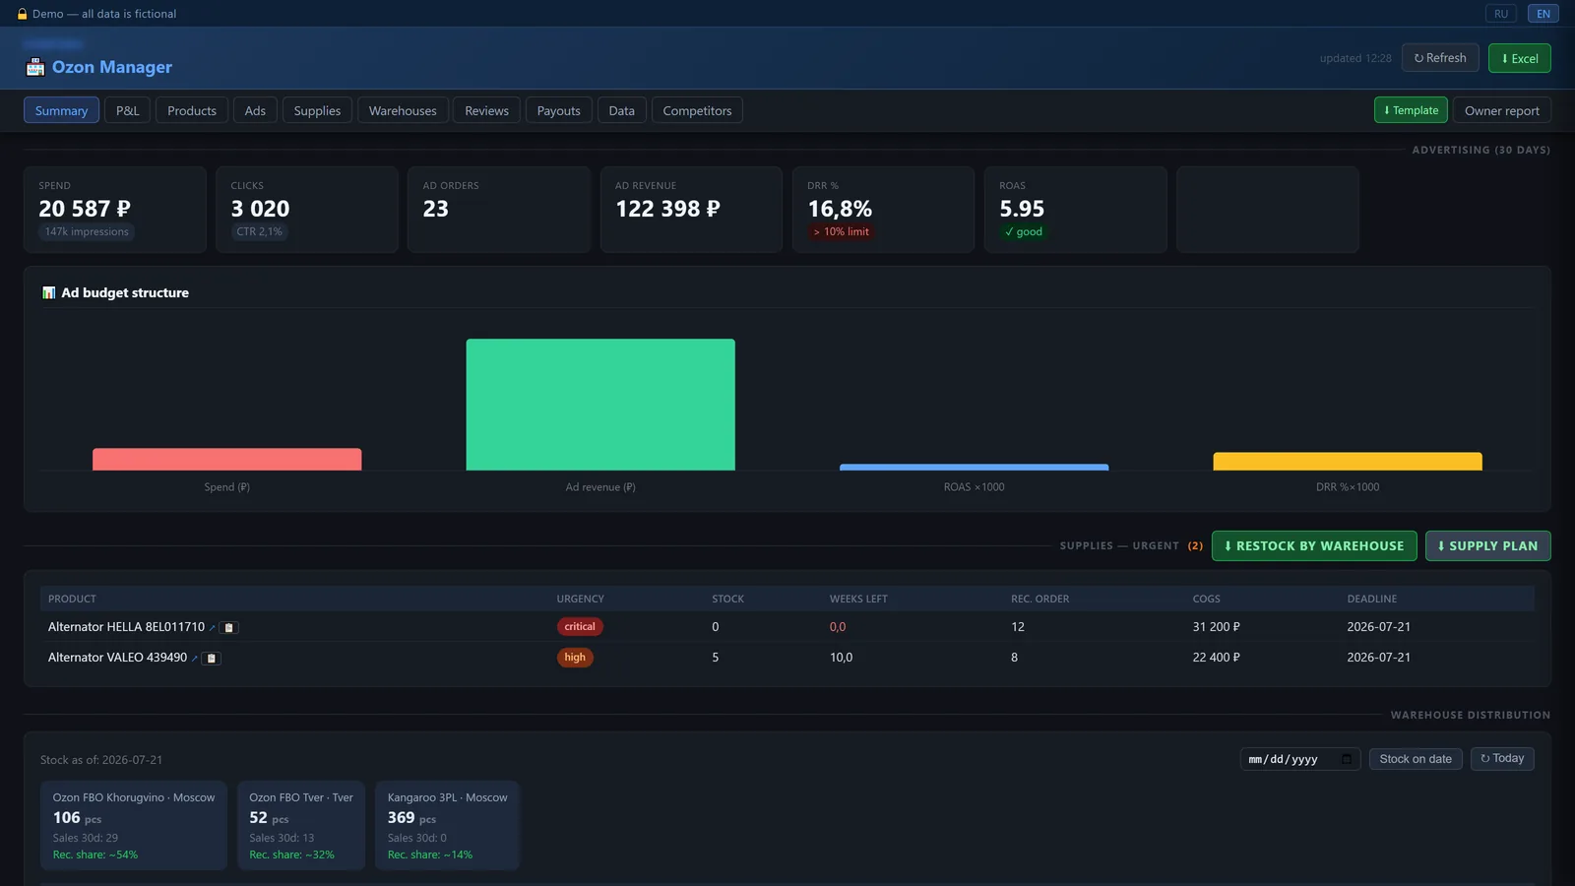Open the external link arrow for Alternator VALEO 439490
The width and height of the screenshot is (1575, 886).
[194, 659]
